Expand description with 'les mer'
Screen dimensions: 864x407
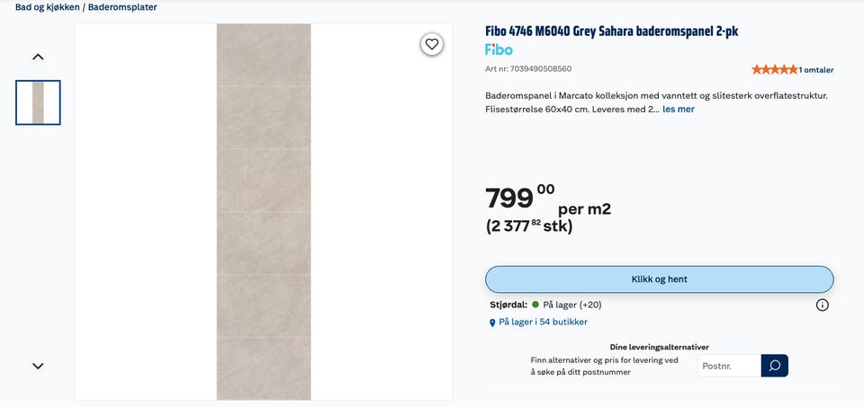tap(679, 110)
